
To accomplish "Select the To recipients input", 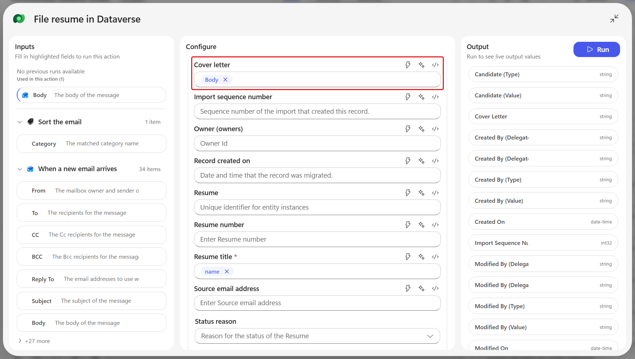I will coord(91,213).
